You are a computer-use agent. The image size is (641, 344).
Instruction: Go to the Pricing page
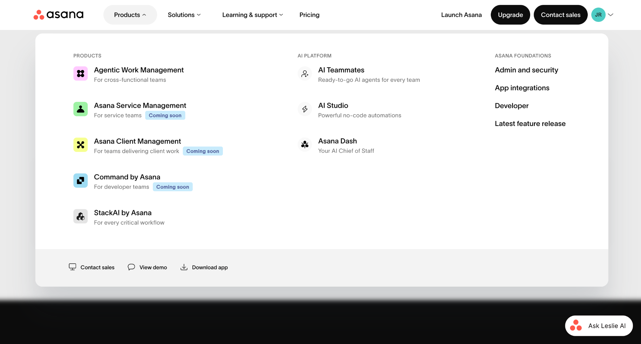309,15
